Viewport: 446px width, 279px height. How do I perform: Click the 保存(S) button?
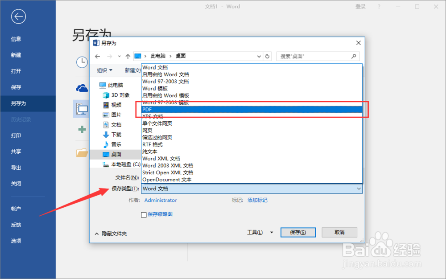pyautogui.click(x=298, y=232)
